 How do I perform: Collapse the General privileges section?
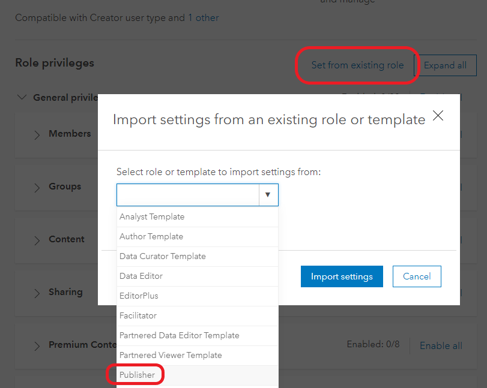tap(22, 97)
